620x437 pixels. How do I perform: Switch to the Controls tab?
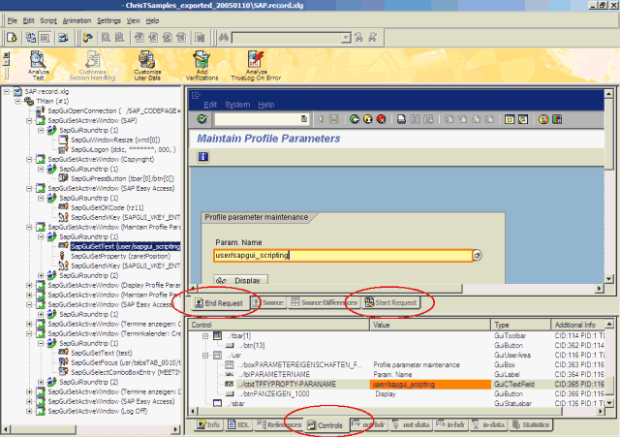click(x=325, y=424)
